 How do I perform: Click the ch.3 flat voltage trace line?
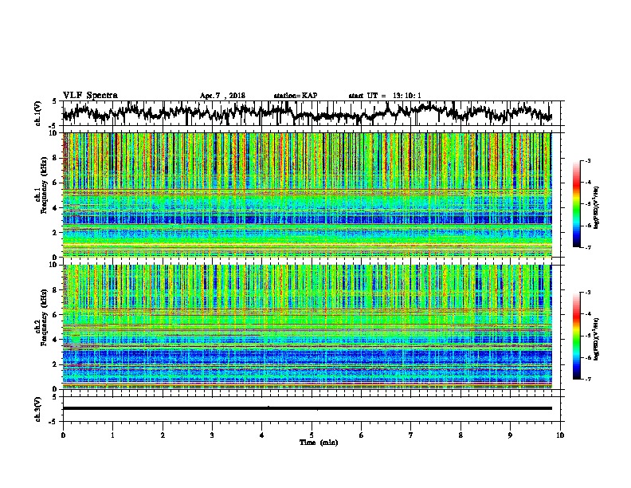click(x=308, y=408)
